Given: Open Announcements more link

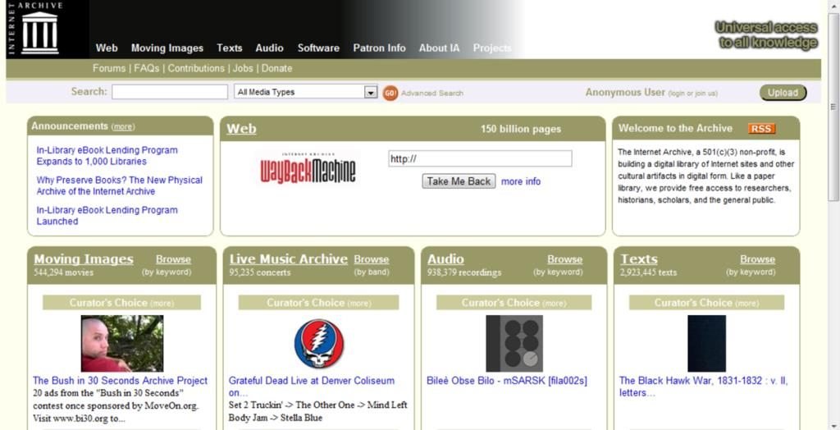Looking at the screenshot, I should 123,127.
